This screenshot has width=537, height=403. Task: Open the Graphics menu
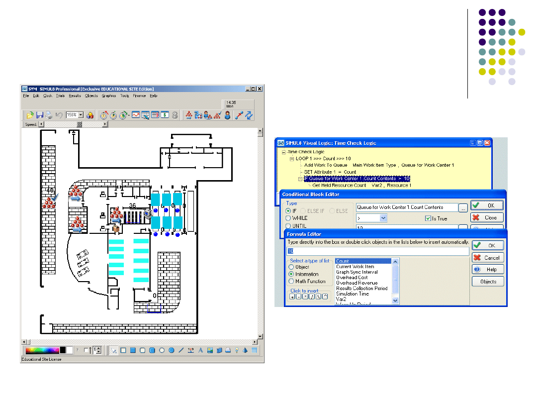pos(109,96)
